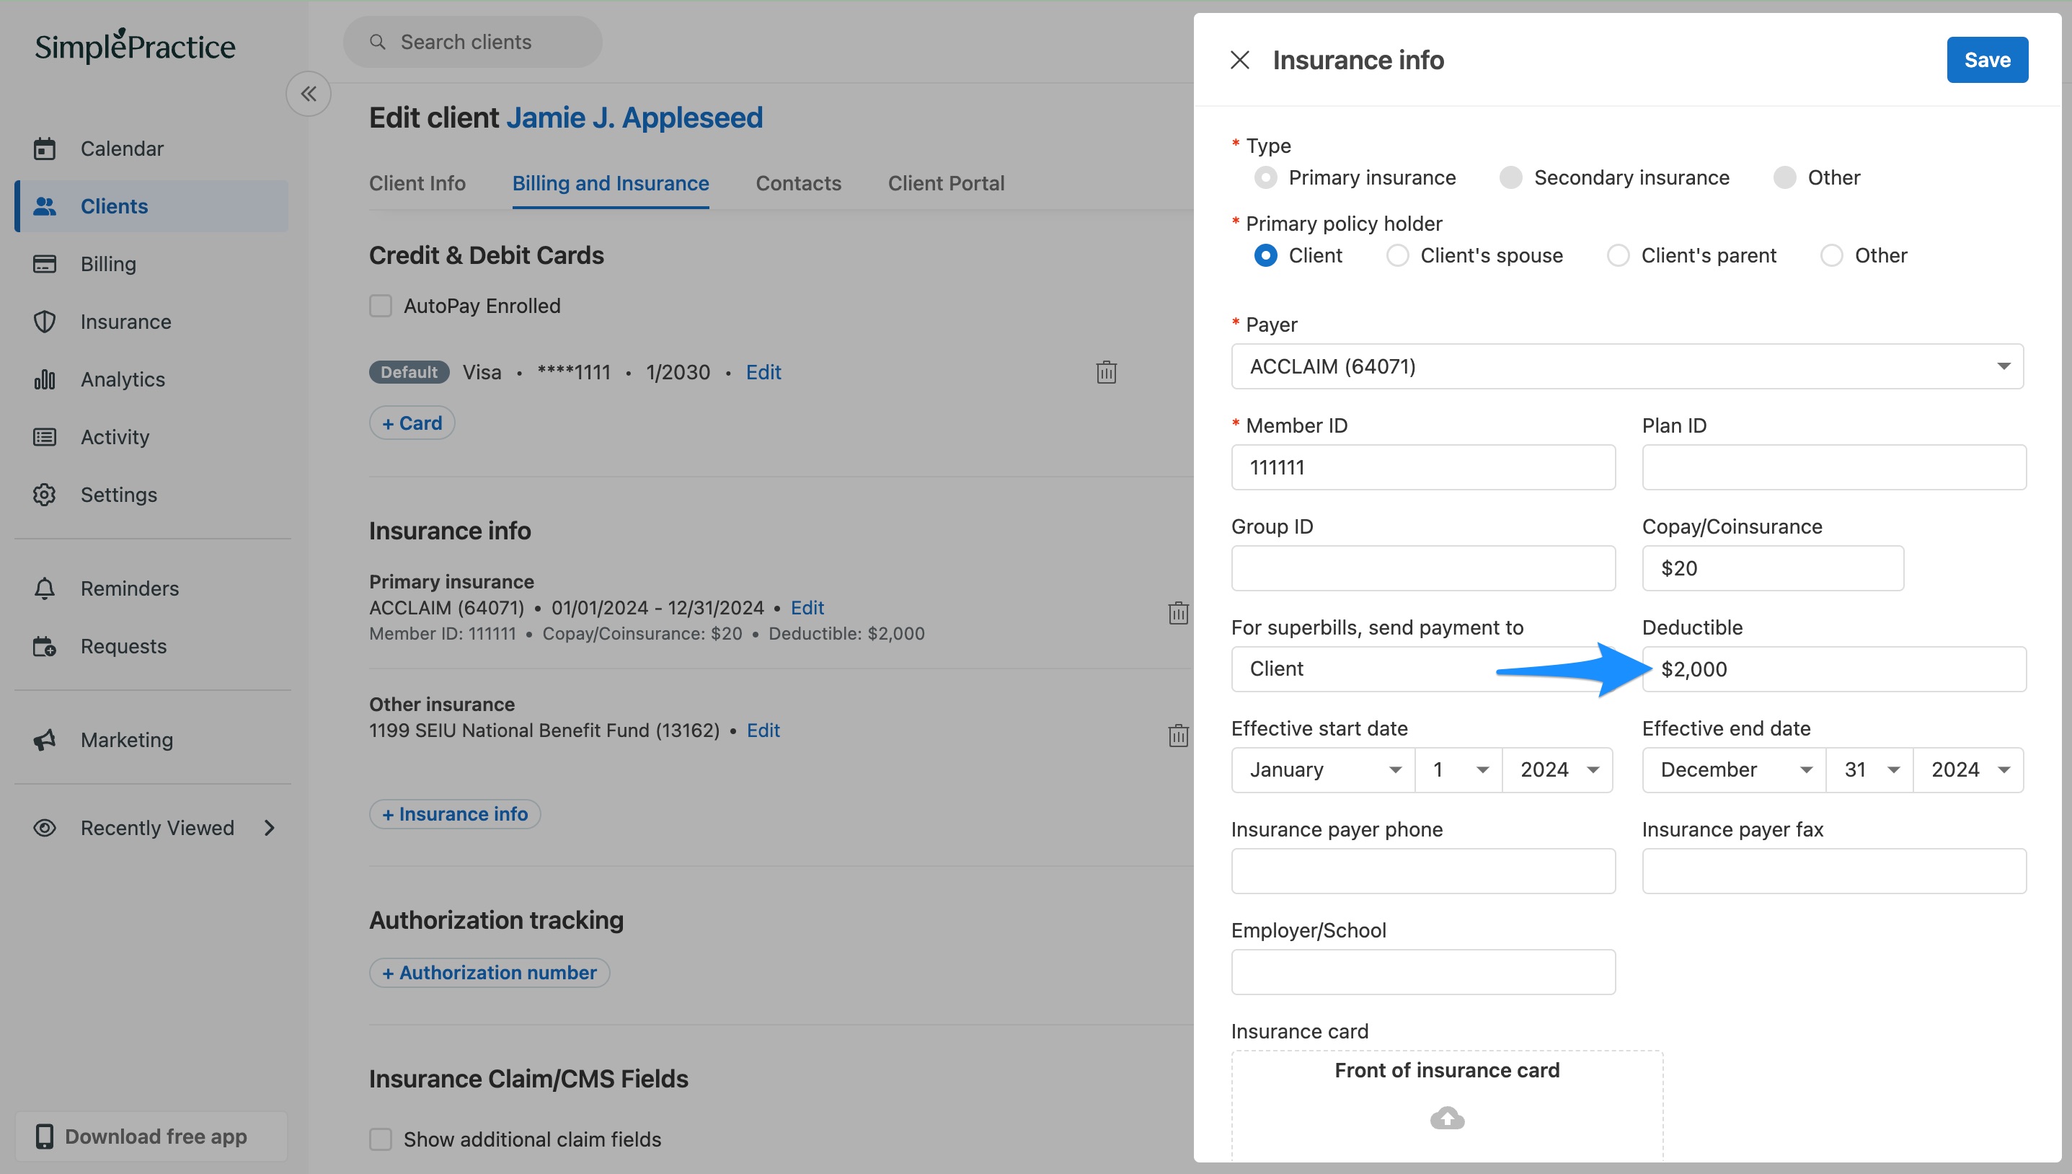Click the Download free app button

point(151,1136)
